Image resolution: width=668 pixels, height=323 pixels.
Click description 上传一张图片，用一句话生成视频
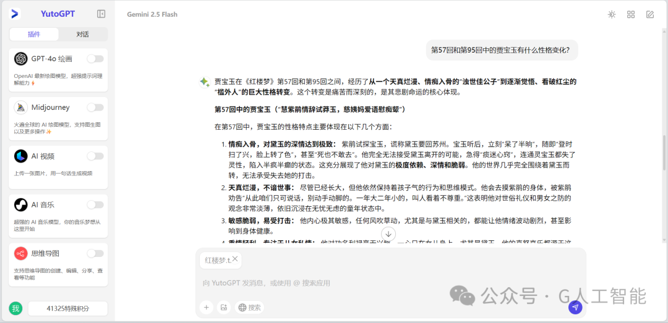click(x=53, y=173)
